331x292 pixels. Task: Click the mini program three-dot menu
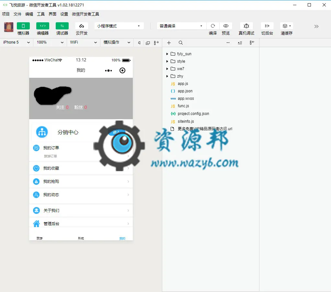point(108,70)
